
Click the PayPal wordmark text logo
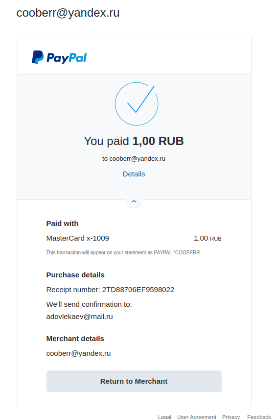[x=67, y=58]
